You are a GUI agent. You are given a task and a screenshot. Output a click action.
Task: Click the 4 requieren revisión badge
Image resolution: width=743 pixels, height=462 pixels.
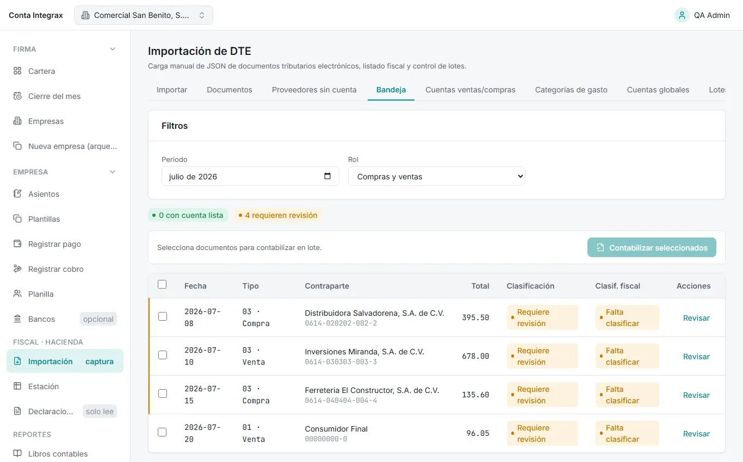click(278, 215)
